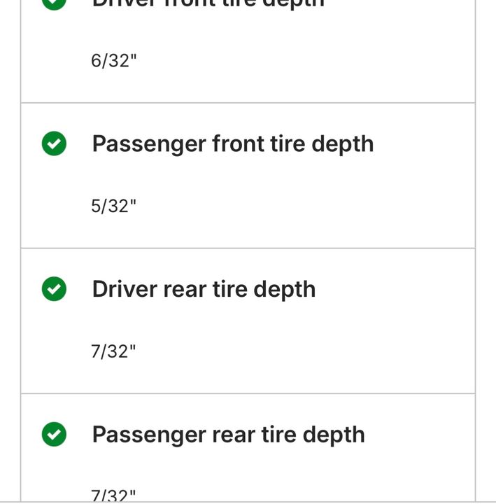Screen dimensions: 496x504
Task: Select the Passenger front tire depth heading
Action: [x=233, y=144]
